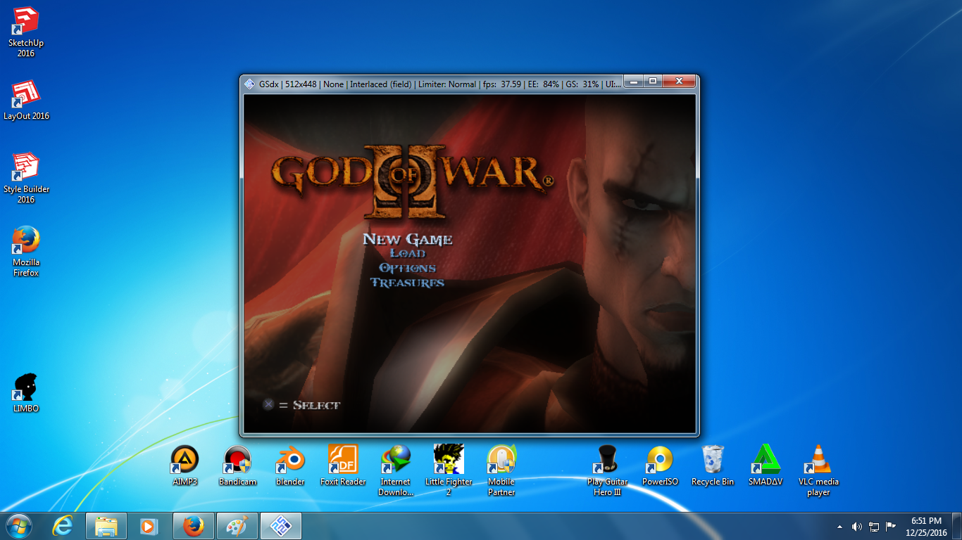Screen dimensions: 962x540
Task: Open Little Fighter 2 shortcut
Action: [x=449, y=470]
